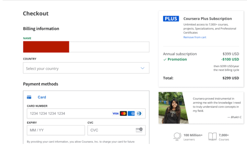Viewport: 247px width, 157px height.
Task: Click the -$100 USD promotion amount
Action: point(230,59)
